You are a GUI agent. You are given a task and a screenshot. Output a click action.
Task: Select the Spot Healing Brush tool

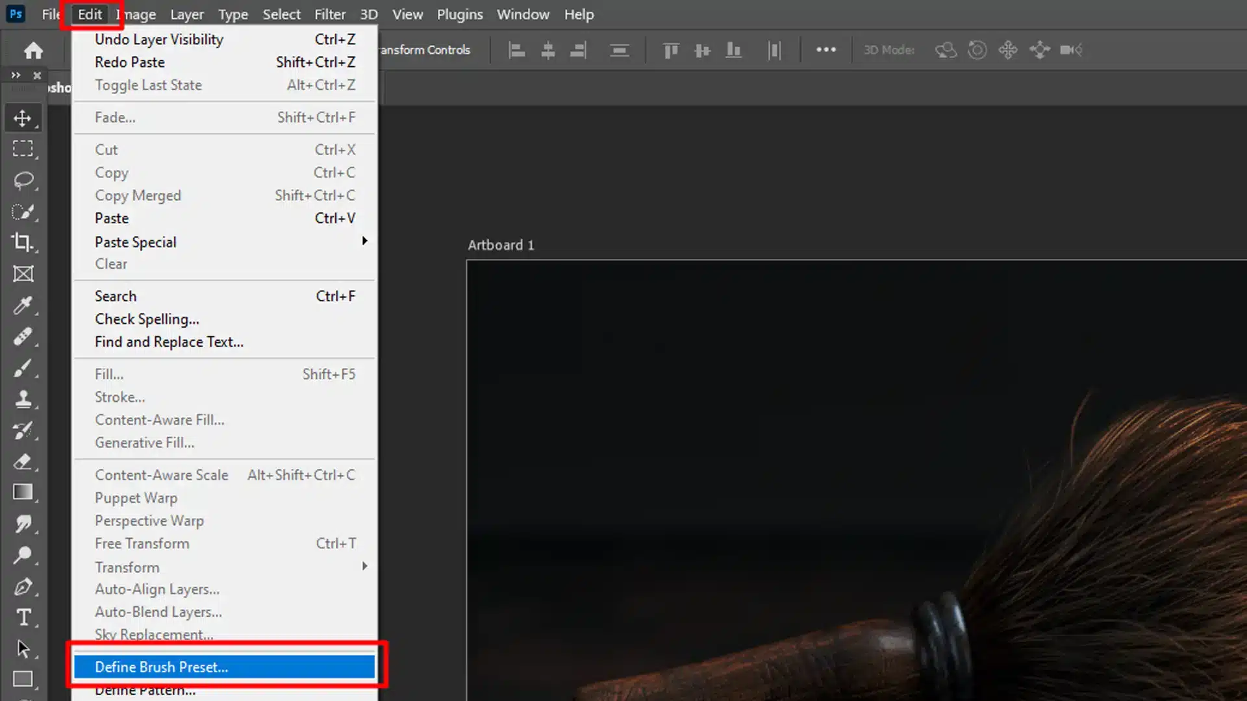23,336
